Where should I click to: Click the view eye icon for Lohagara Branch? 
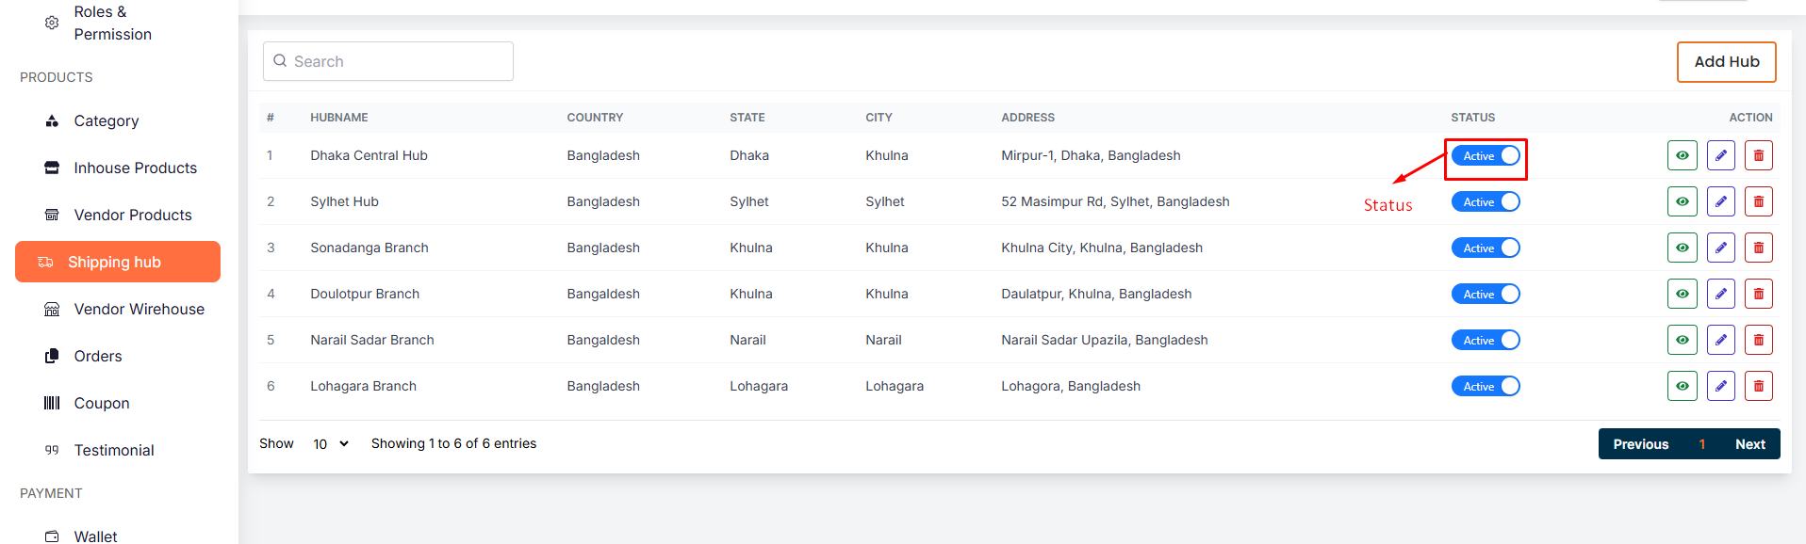coord(1682,386)
